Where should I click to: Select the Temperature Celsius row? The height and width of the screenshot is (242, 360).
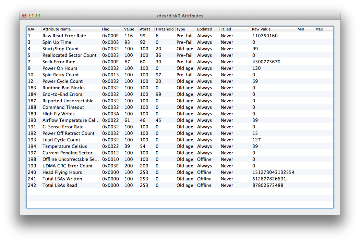pos(180,146)
